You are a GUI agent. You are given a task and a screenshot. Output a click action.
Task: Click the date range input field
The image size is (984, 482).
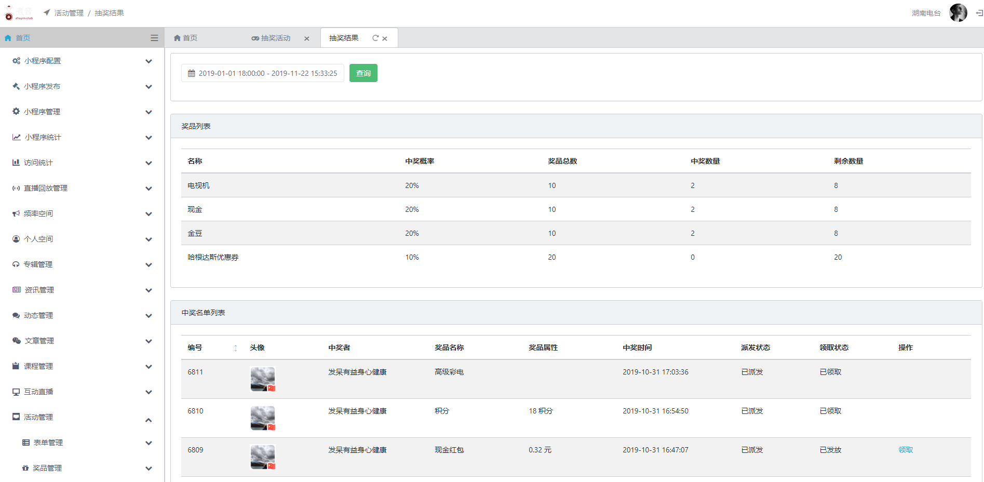[267, 73]
